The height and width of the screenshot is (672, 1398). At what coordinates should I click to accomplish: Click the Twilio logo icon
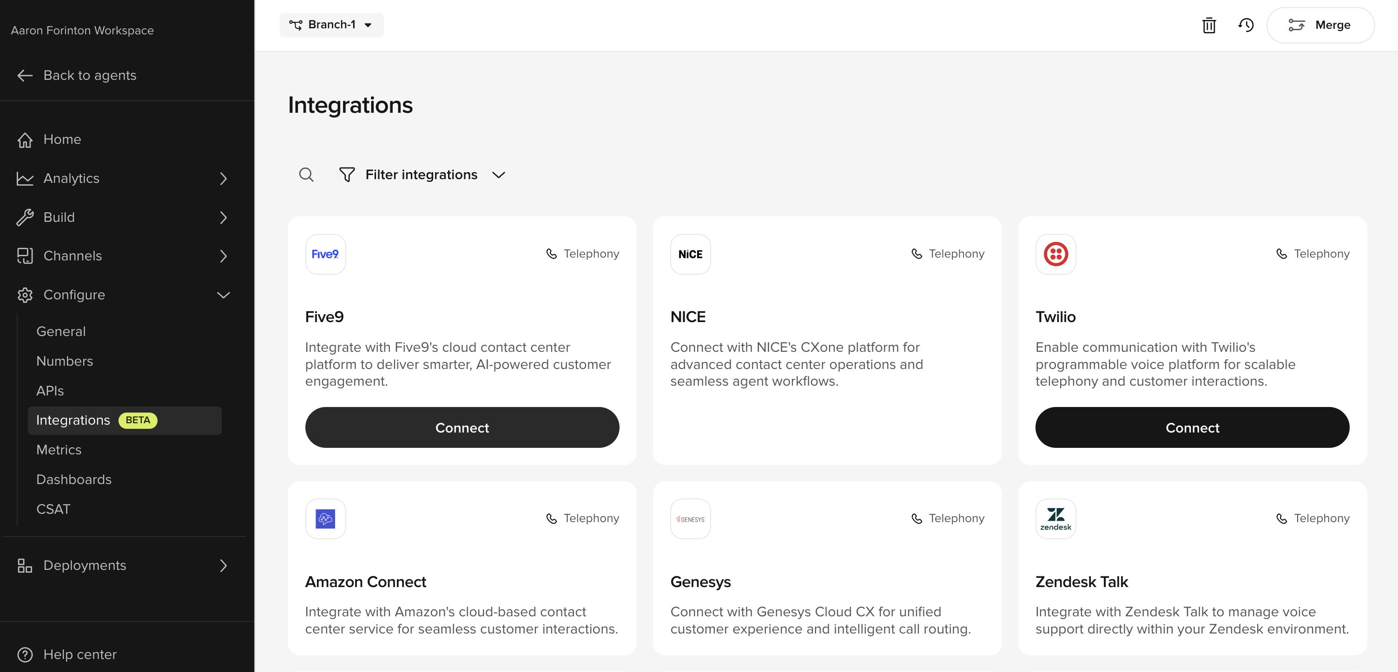click(x=1056, y=254)
